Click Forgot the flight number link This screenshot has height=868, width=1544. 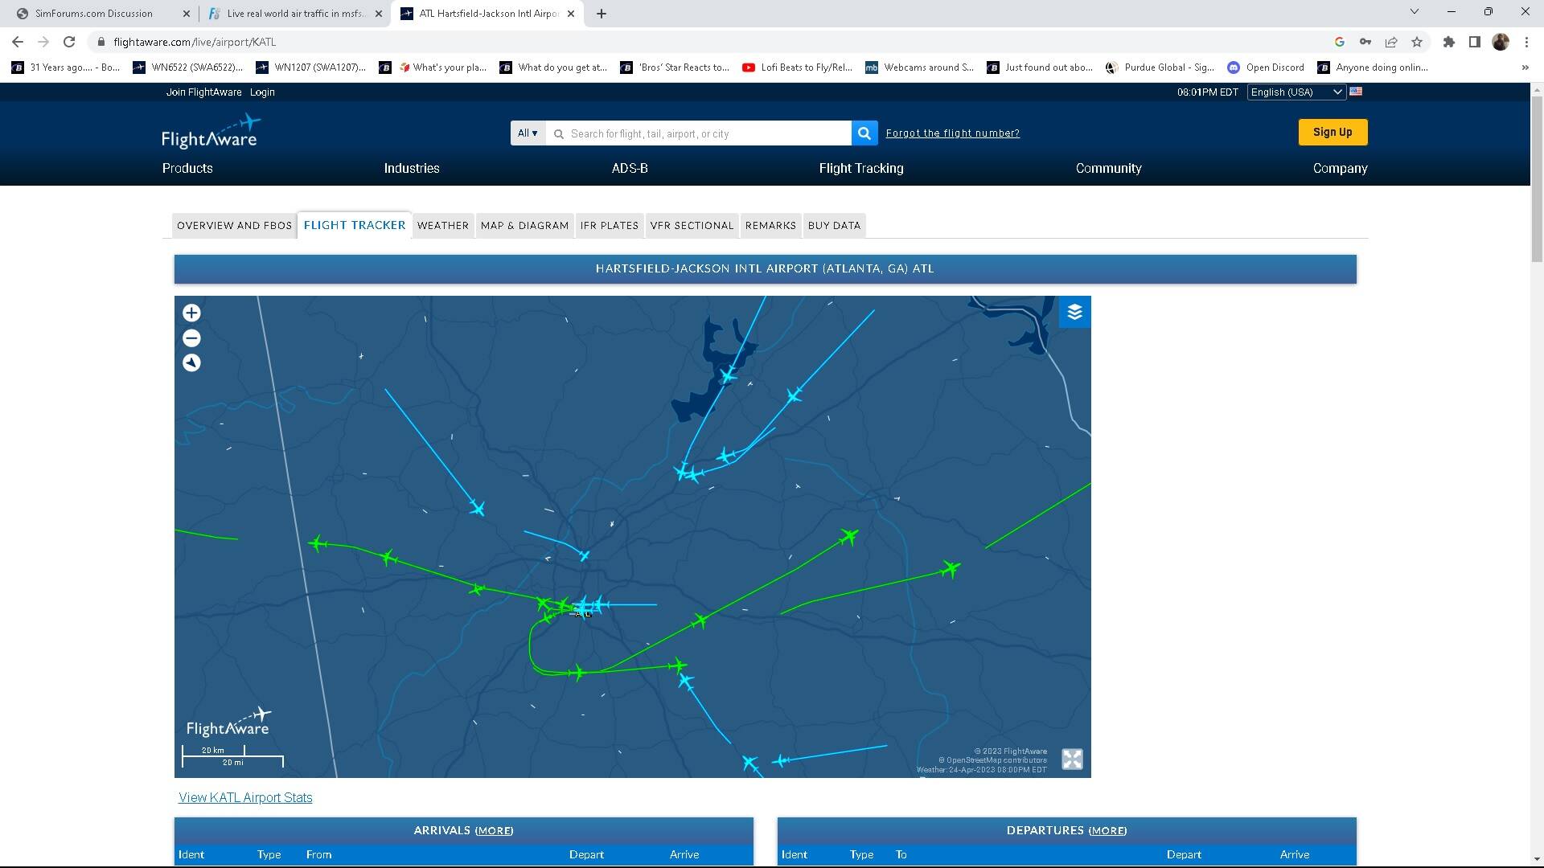point(952,133)
